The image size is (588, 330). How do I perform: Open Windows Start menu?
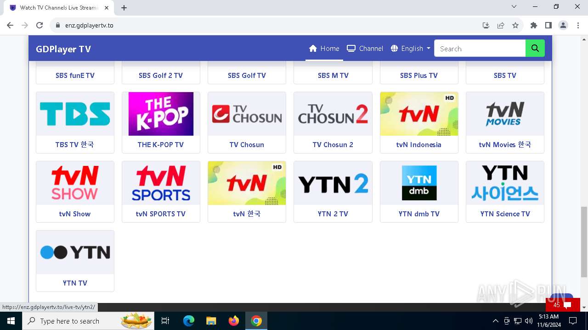coord(11,321)
